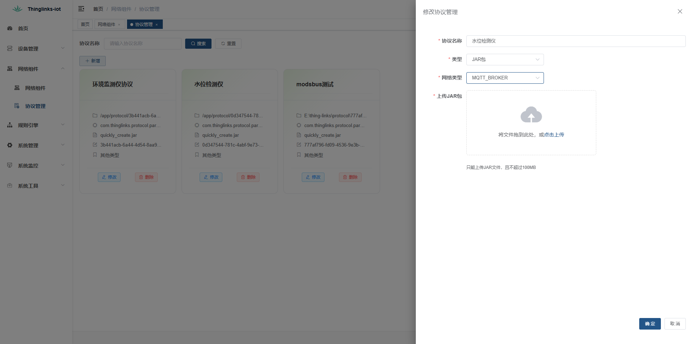Click the 系统监控 monitoring icon
The width and height of the screenshot is (693, 344).
(10, 165)
